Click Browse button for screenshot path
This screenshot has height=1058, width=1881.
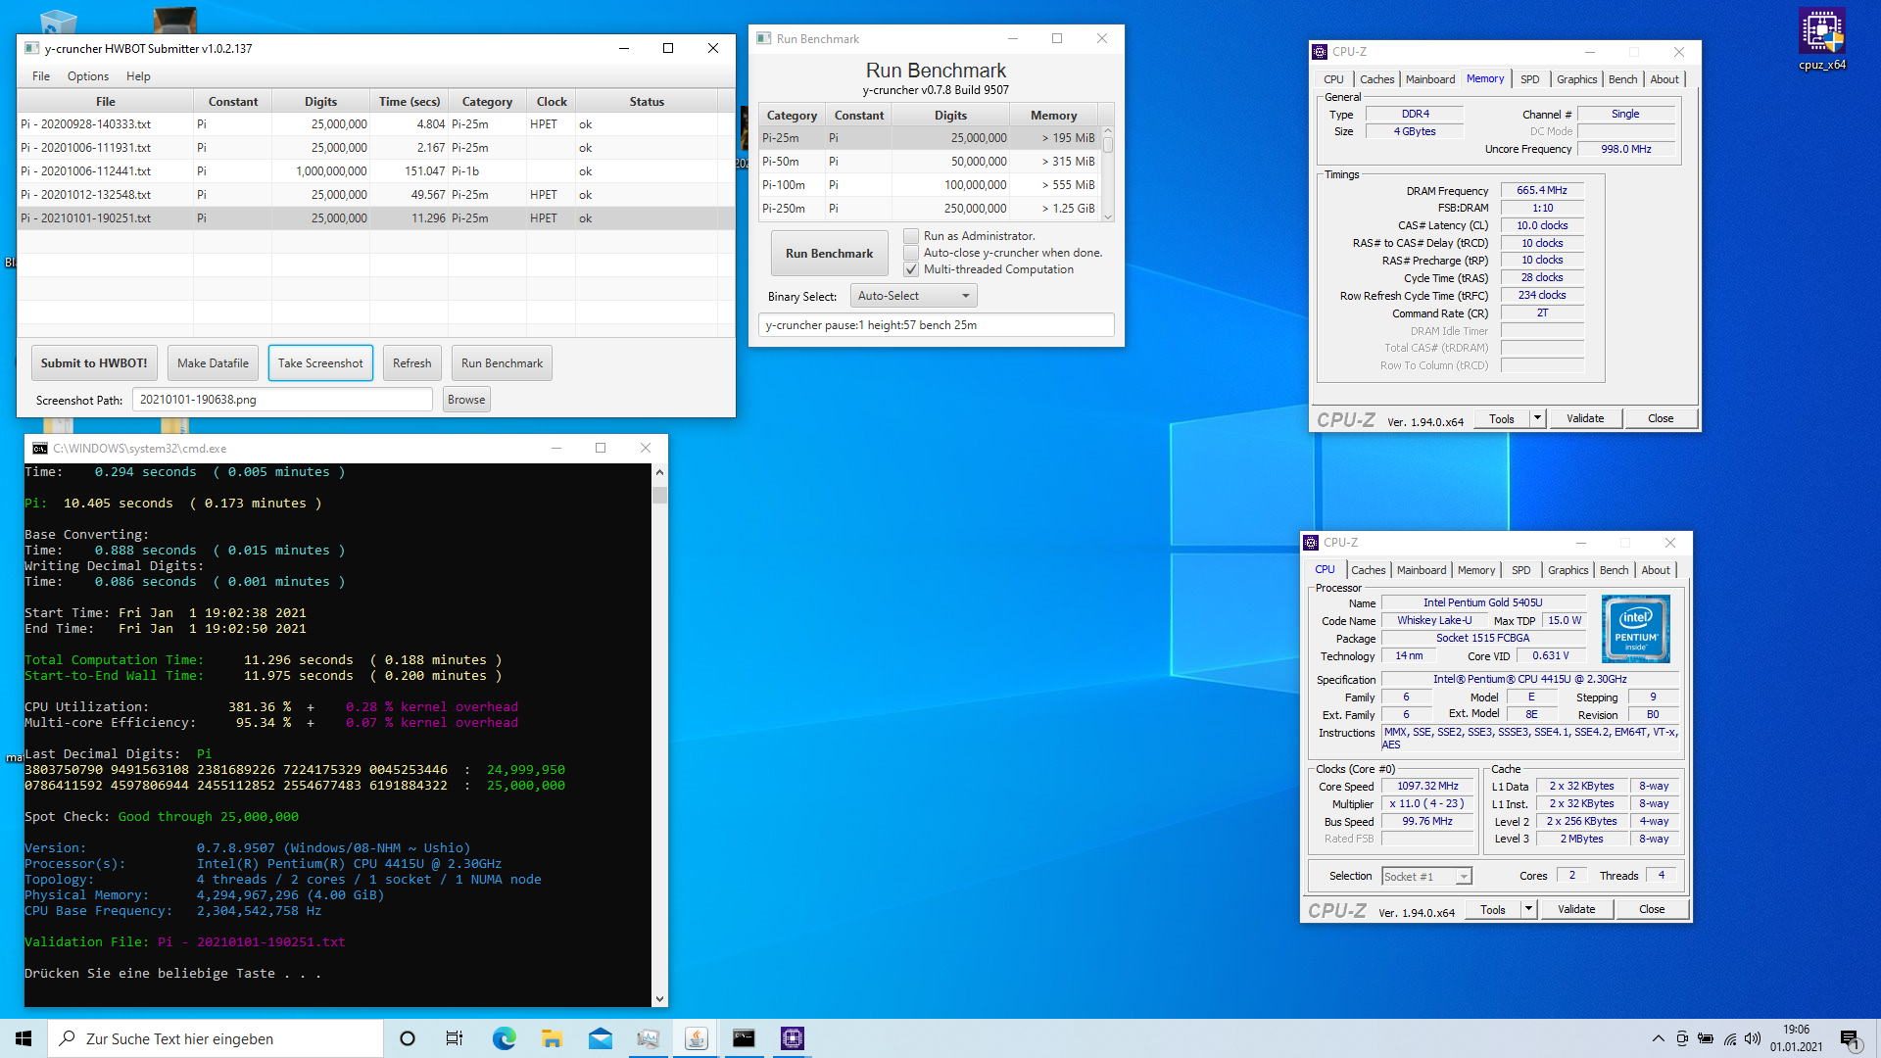click(466, 400)
